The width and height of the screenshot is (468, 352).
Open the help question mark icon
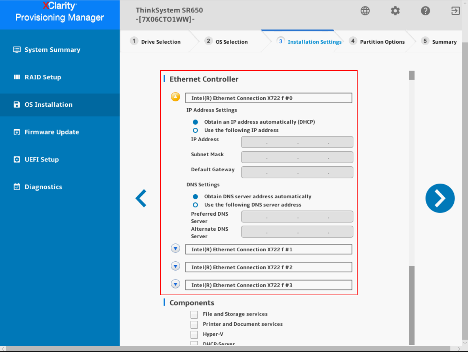[425, 11]
